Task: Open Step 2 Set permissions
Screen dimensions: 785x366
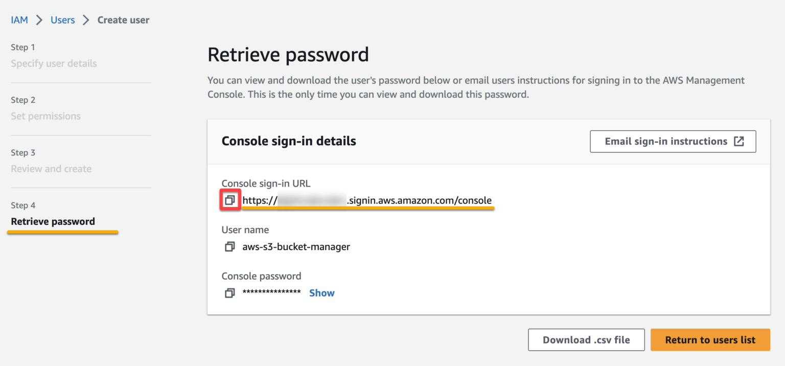Action: coord(45,116)
